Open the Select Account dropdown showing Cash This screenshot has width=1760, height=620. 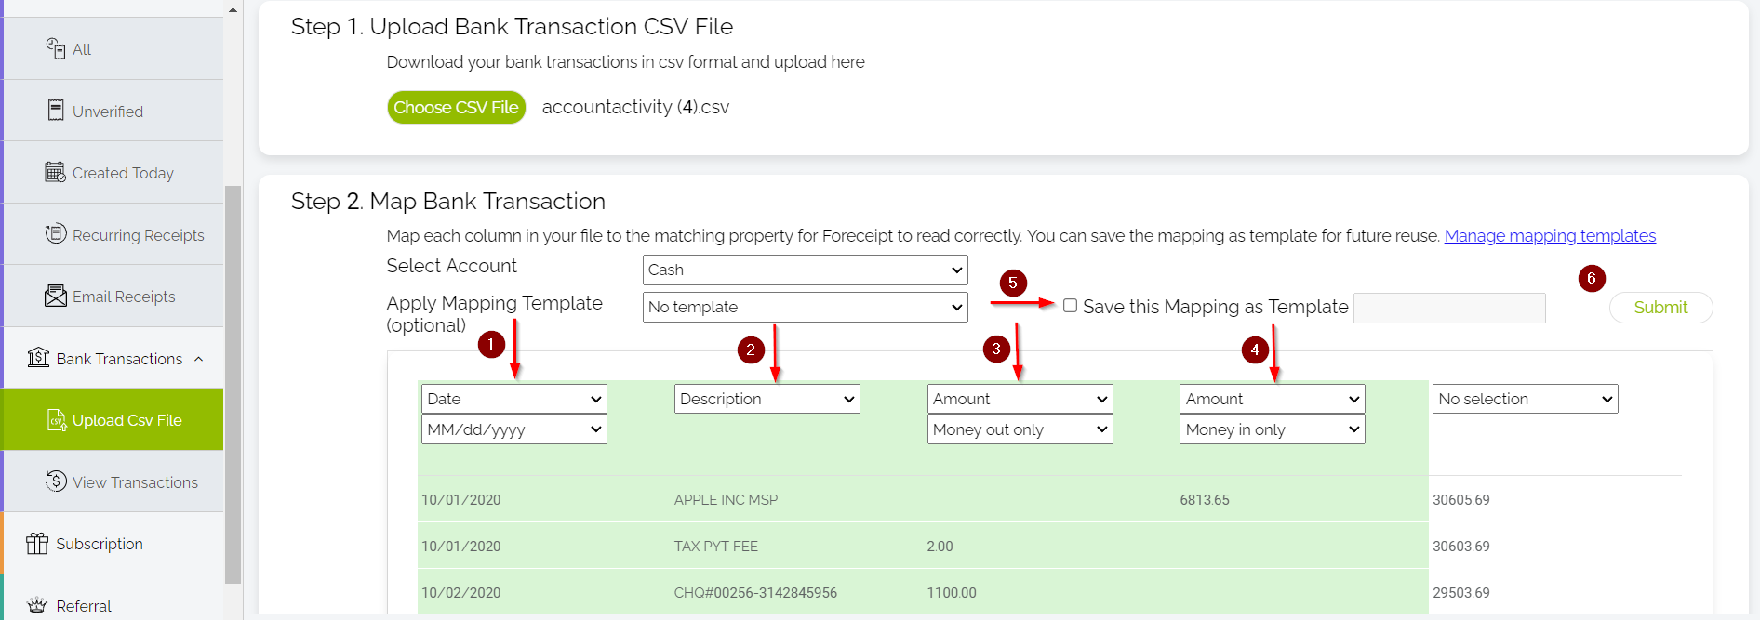(805, 270)
